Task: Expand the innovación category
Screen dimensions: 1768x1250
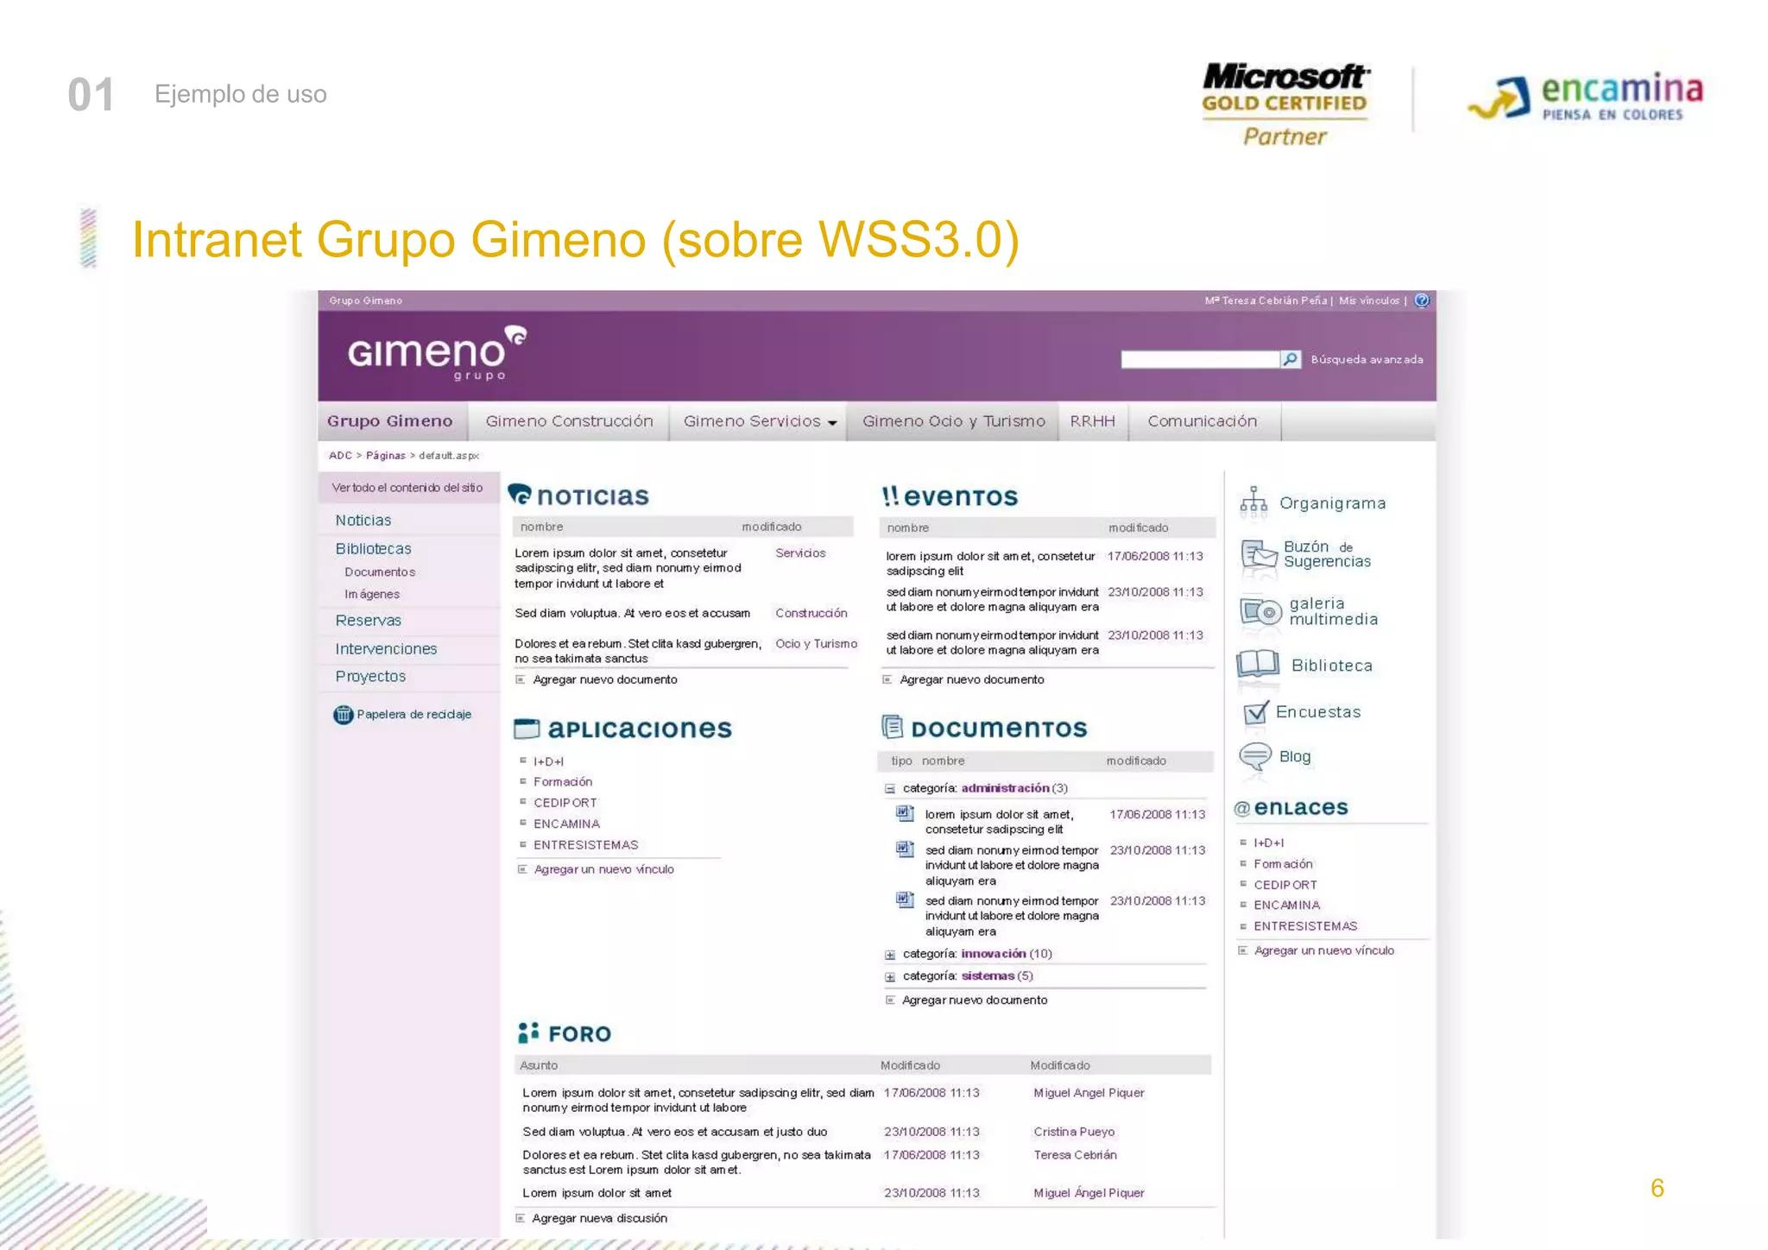Action: 890,955
